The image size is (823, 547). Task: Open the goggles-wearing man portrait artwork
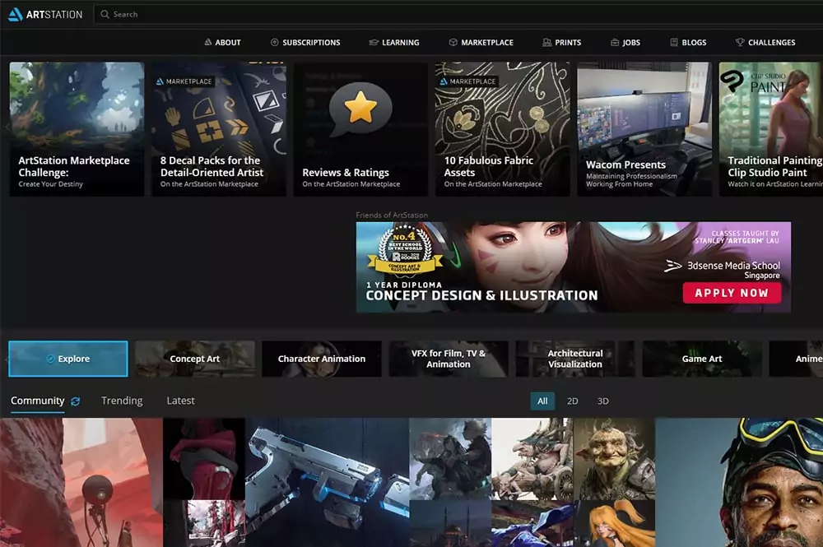pyautogui.click(x=739, y=483)
